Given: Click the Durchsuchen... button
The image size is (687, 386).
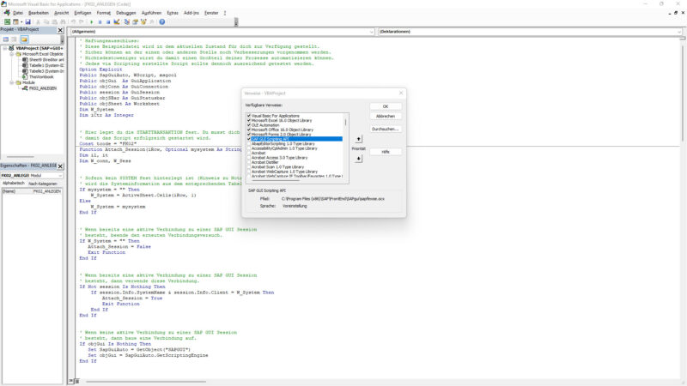Looking at the screenshot, I should click(386, 129).
